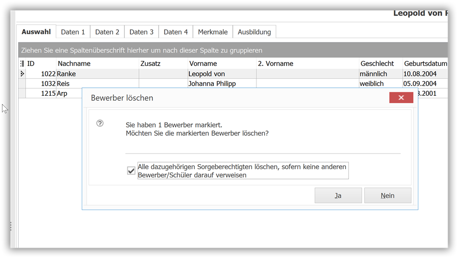This screenshot has width=458, height=258.
Task: Confirm deletion with the Ja button
Action: (338, 195)
